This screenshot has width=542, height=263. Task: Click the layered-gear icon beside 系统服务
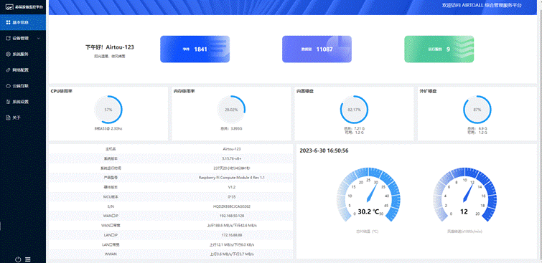click(x=9, y=54)
